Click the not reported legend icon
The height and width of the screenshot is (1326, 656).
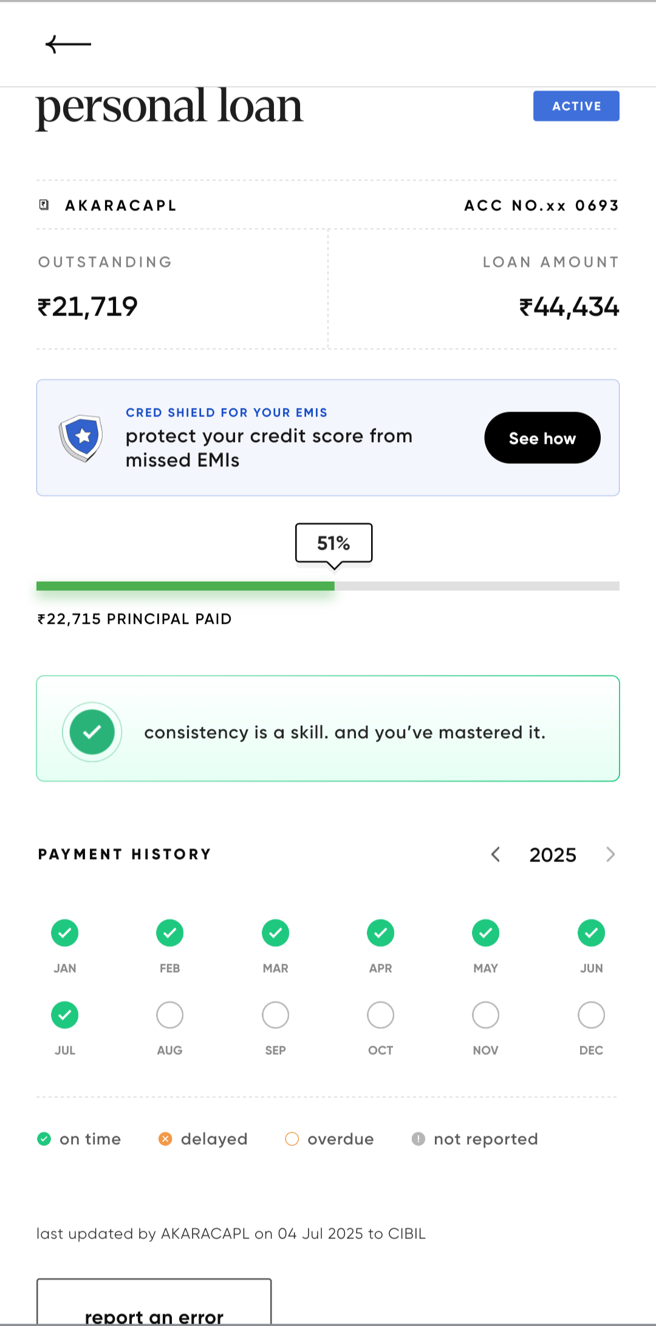point(419,1139)
